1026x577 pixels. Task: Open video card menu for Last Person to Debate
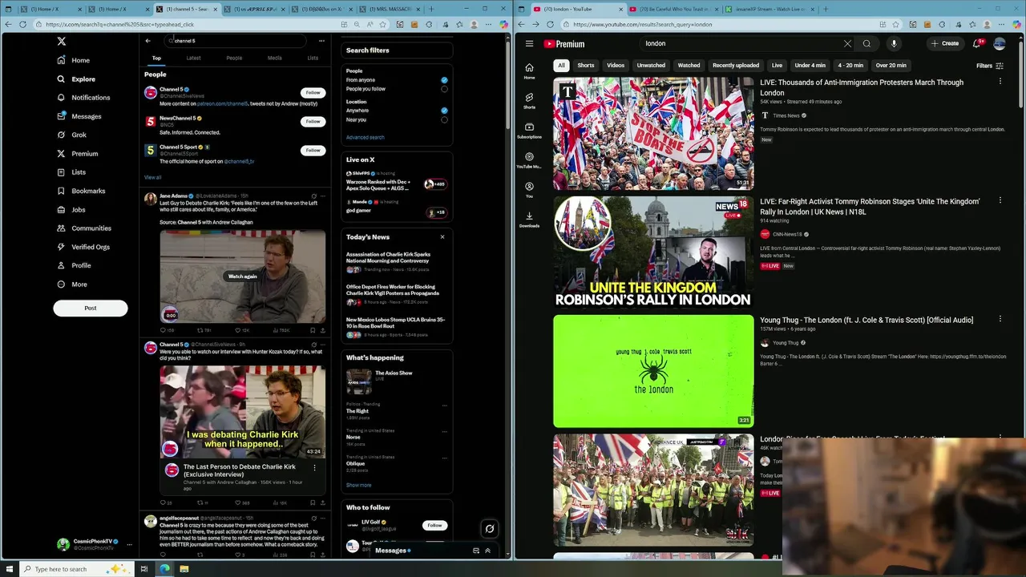pyautogui.click(x=314, y=467)
